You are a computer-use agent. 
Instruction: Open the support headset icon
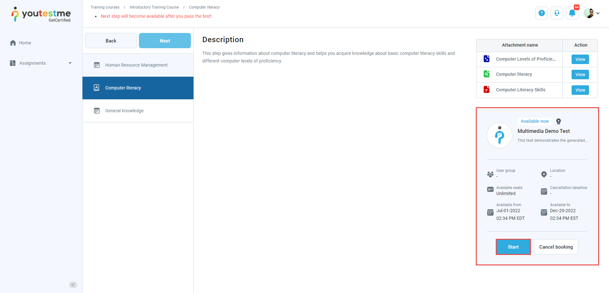coord(557,13)
